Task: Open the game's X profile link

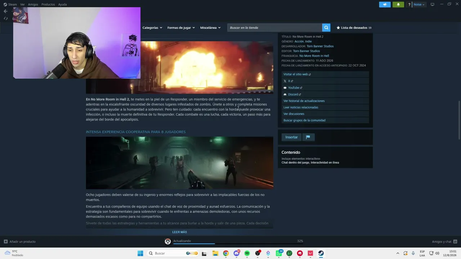Action: tap(325, 81)
